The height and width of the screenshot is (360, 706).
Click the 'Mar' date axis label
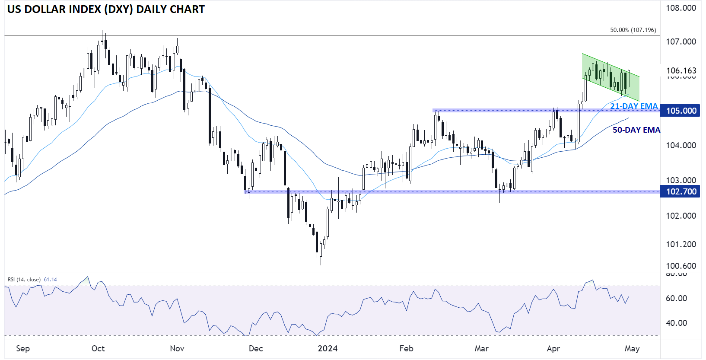(x=482, y=348)
